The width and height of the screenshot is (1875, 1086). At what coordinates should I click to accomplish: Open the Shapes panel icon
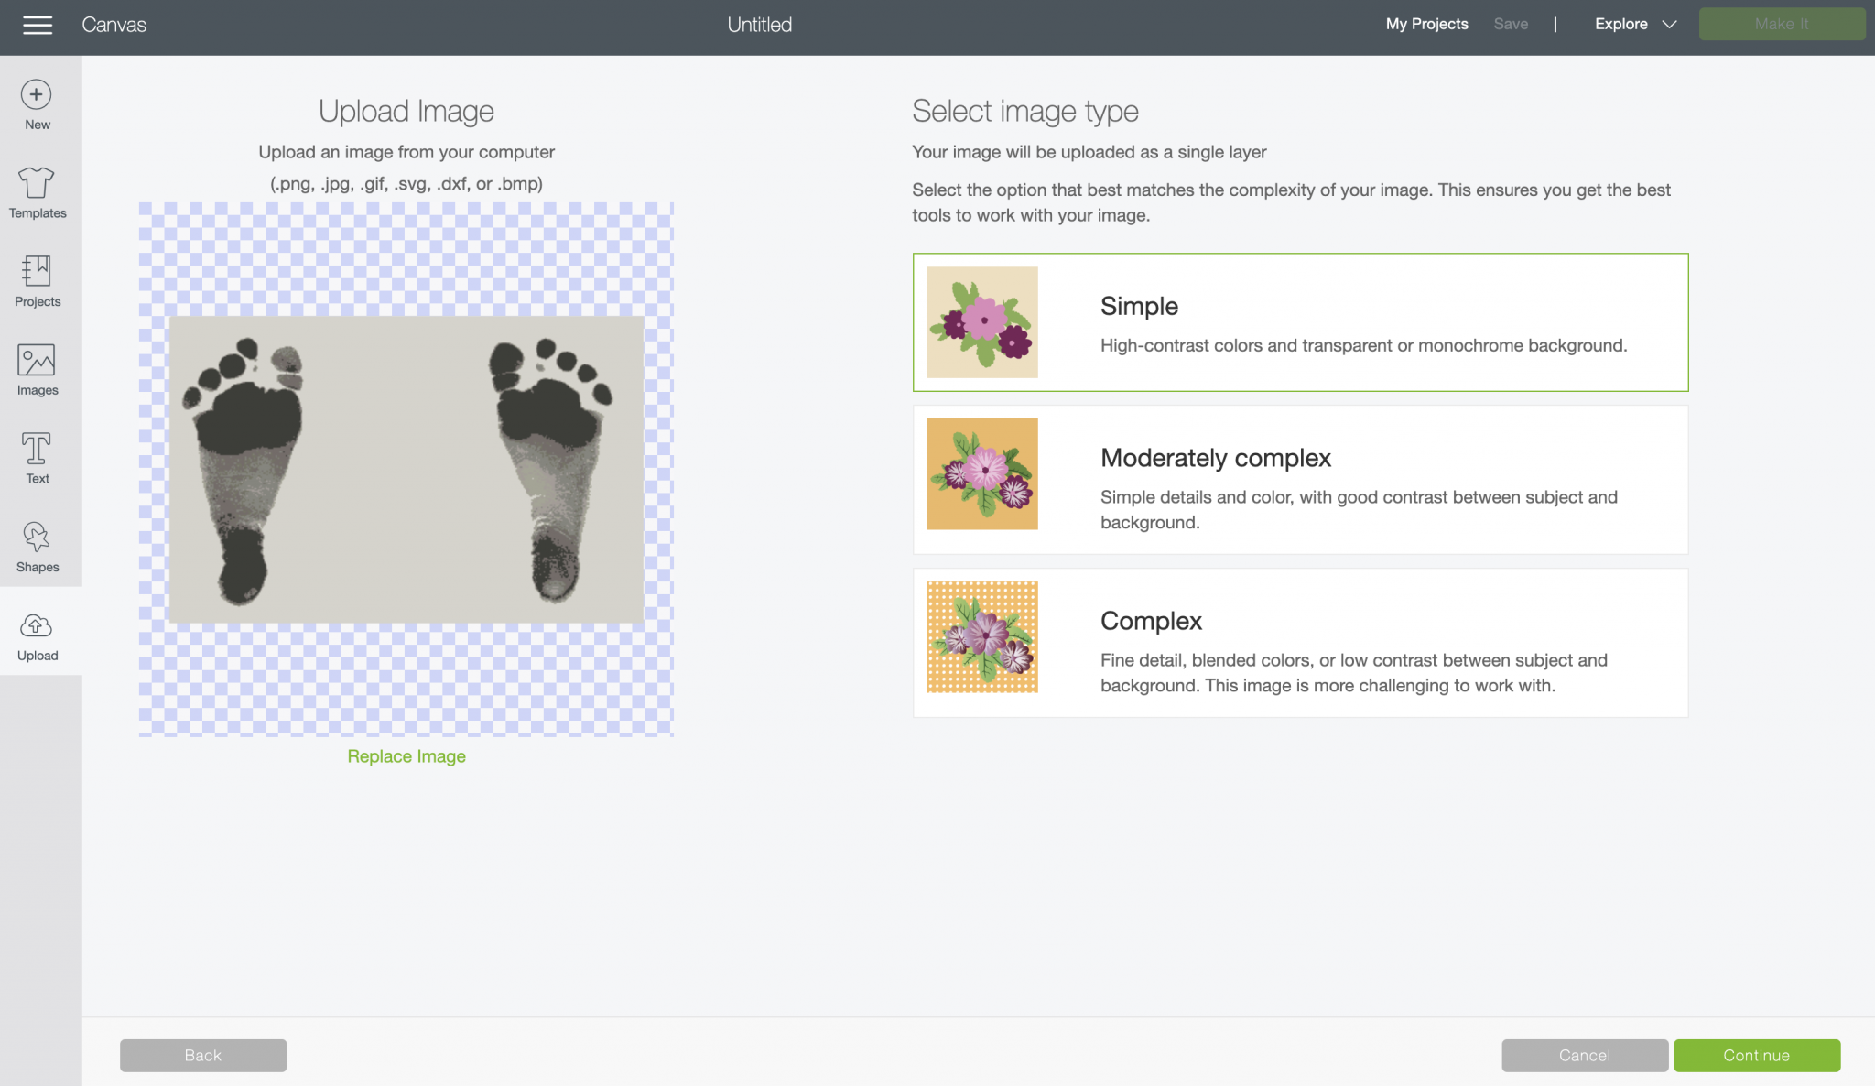click(x=37, y=537)
